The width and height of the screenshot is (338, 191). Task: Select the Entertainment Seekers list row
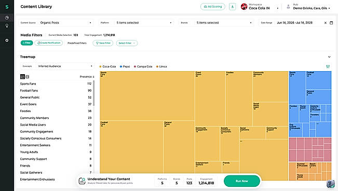pos(56,145)
